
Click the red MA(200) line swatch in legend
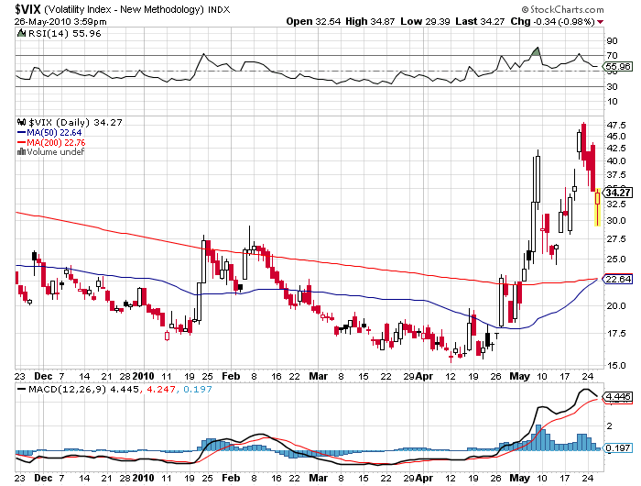coord(21,142)
